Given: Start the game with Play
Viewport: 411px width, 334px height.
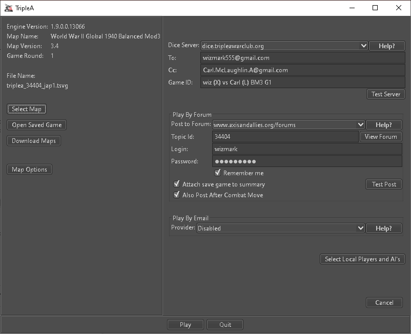Looking at the screenshot, I should pyautogui.click(x=186, y=325).
